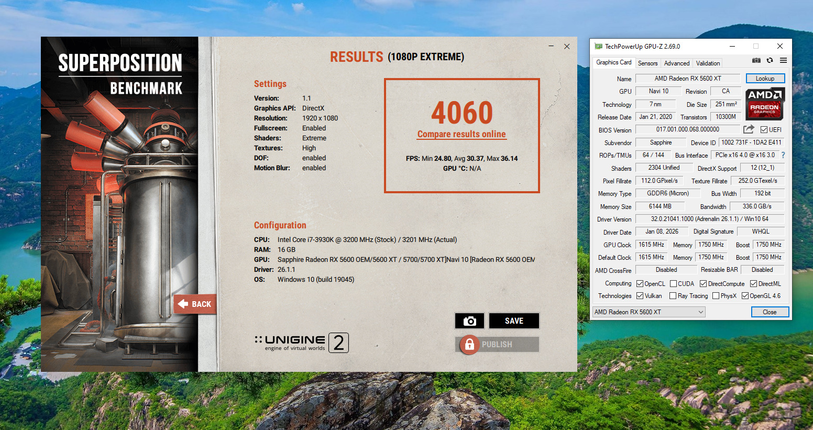Click the Digital Signature value WHQL
The width and height of the screenshot is (813, 430).
(761, 231)
